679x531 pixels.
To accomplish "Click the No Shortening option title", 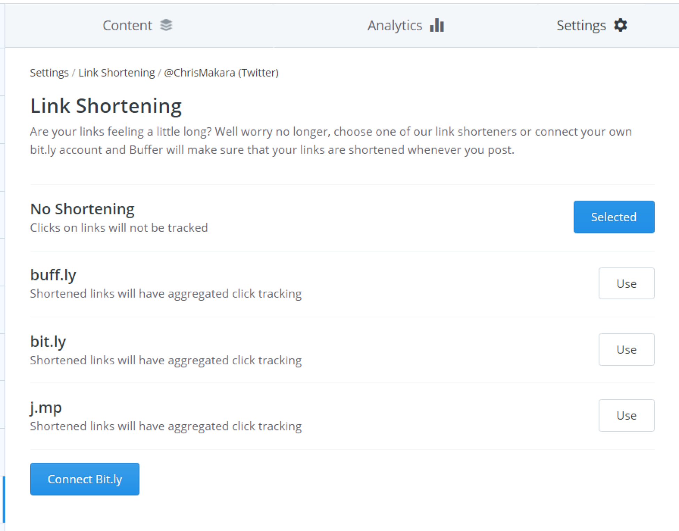I will pos(82,209).
